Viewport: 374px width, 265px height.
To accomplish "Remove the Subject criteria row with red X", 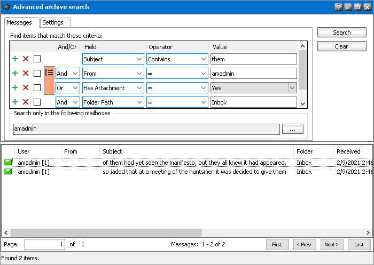I will (x=26, y=59).
